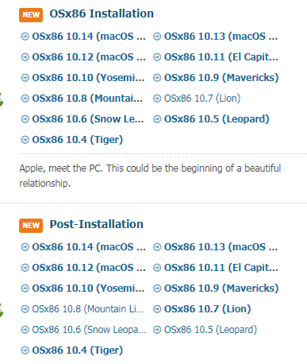
Task: Open OSx86 10.12 under OSx86 Installation
Action: (x=89, y=57)
